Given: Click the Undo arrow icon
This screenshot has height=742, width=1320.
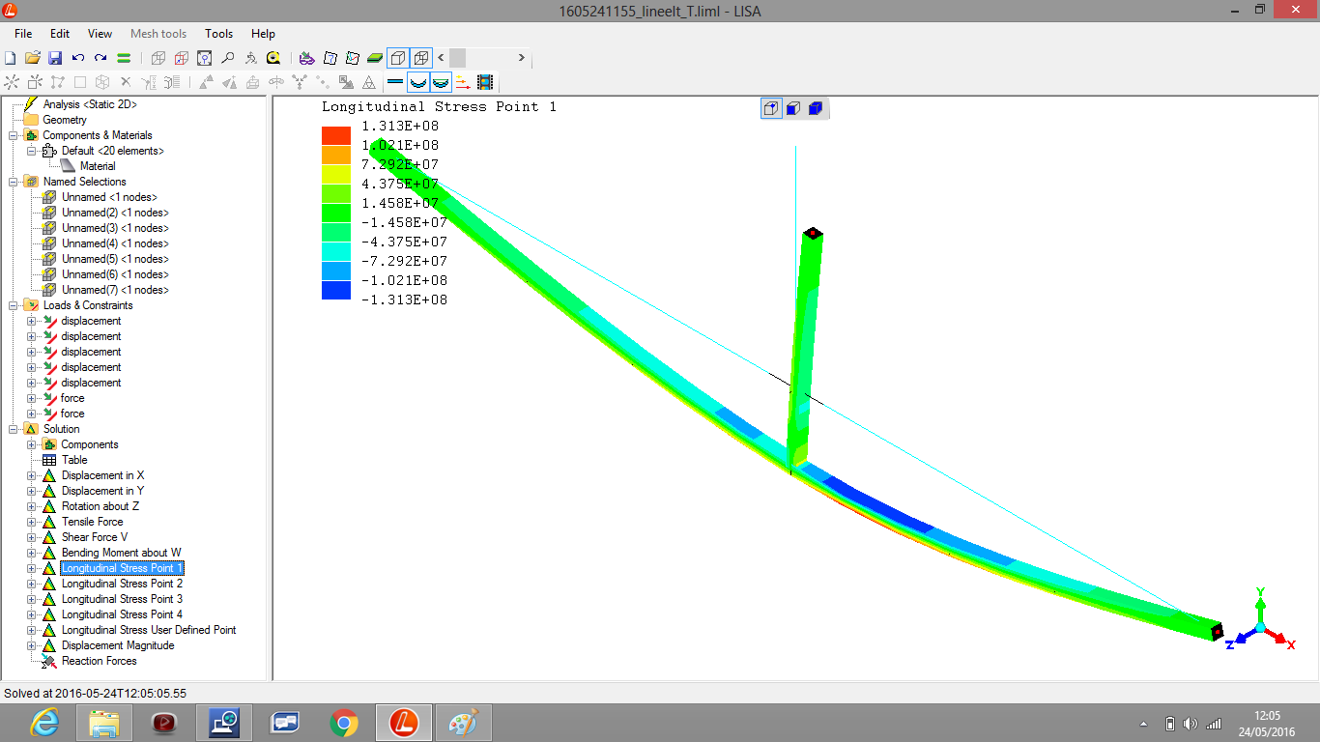Looking at the screenshot, I should 78,58.
